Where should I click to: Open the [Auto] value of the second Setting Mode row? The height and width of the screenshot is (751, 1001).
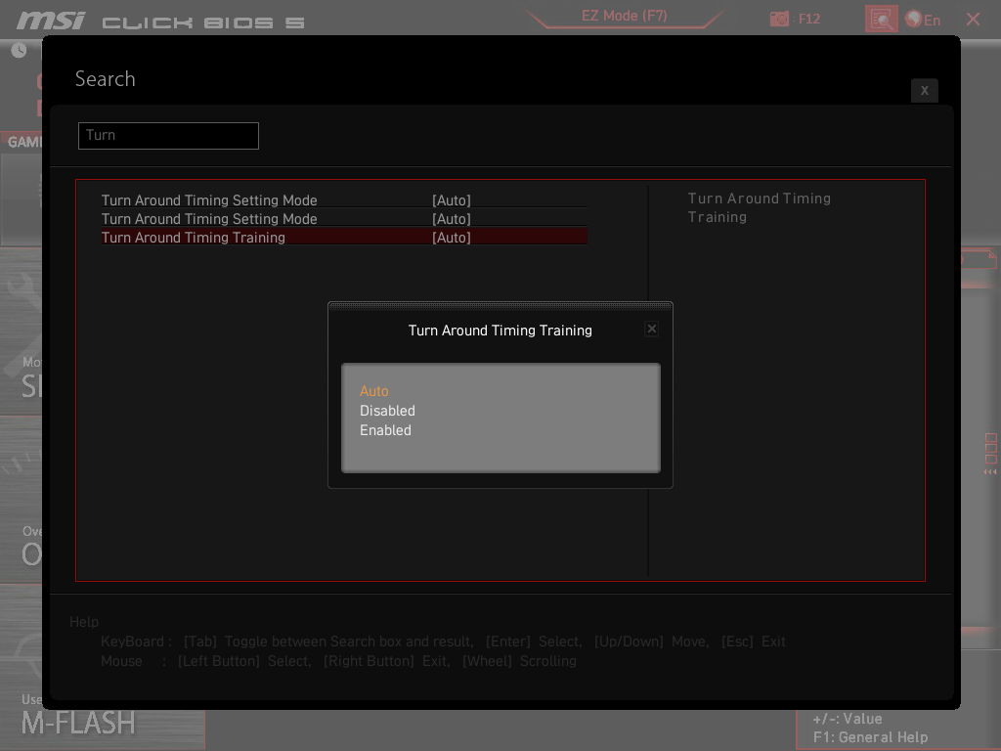452,219
